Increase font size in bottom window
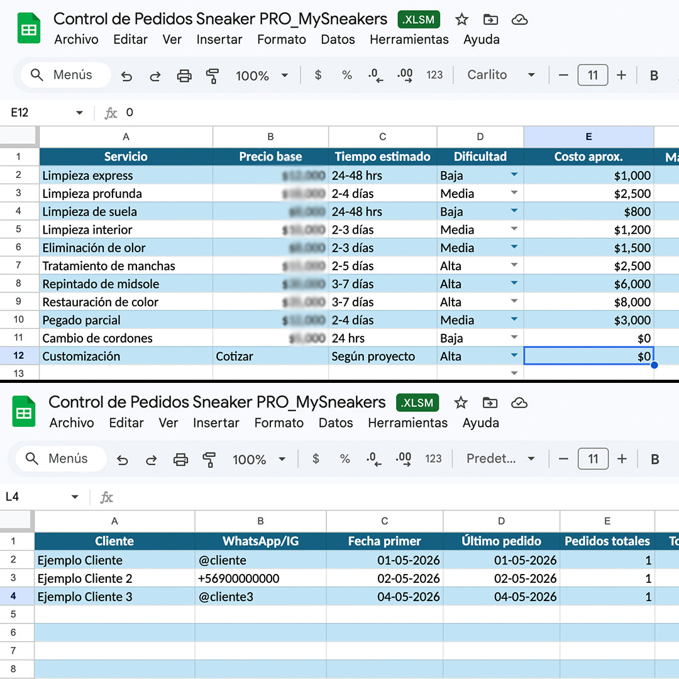 click(x=622, y=458)
